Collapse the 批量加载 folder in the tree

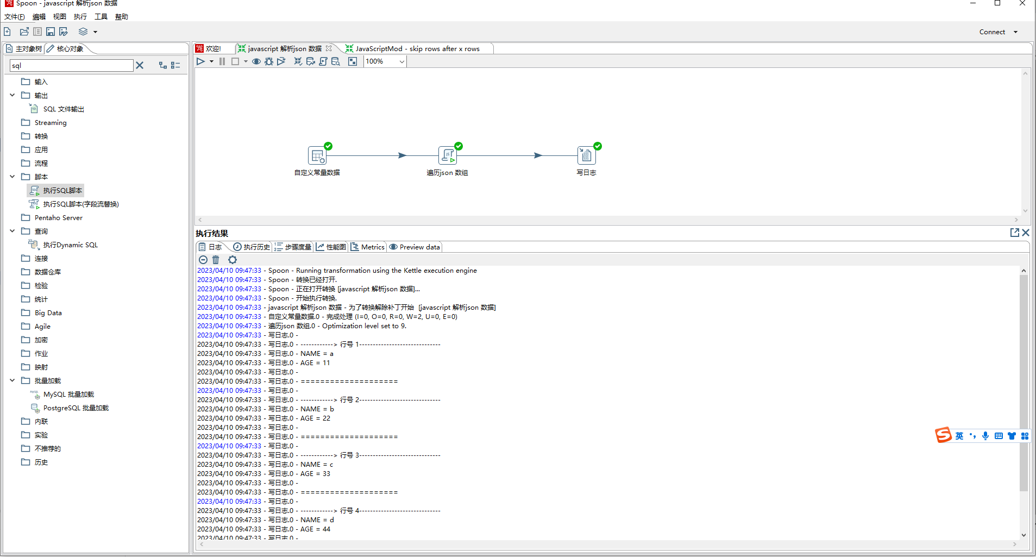(12, 380)
